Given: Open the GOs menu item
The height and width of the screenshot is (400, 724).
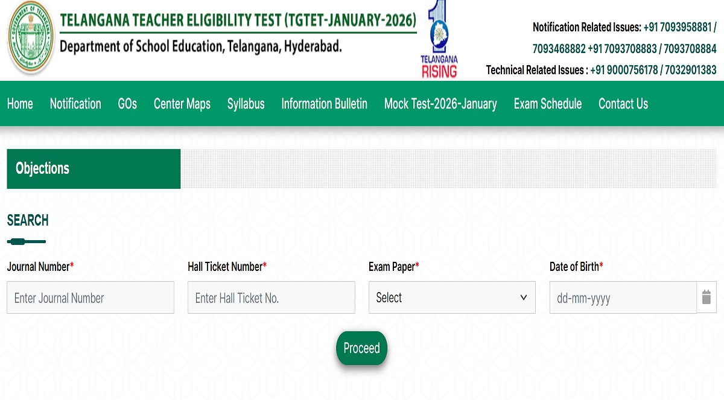Looking at the screenshot, I should (127, 104).
